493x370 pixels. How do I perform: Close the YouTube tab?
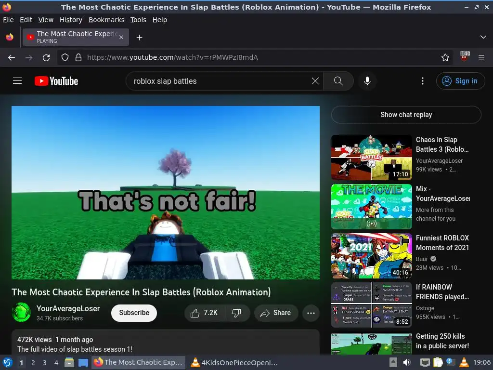(x=121, y=37)
